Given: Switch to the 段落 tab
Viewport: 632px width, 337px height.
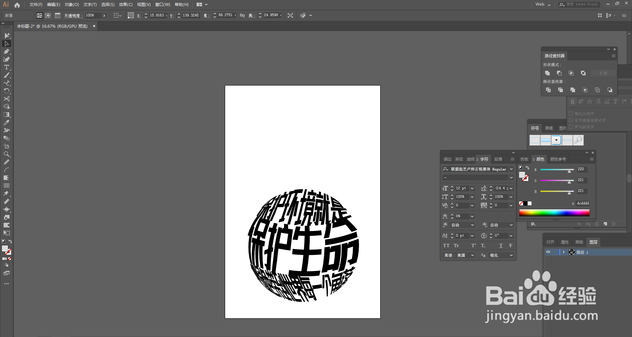Looking at the screenshot, I should (498, 159).
